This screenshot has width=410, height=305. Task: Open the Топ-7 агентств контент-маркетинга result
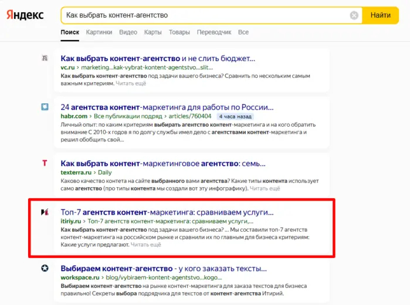click(167, 212)
